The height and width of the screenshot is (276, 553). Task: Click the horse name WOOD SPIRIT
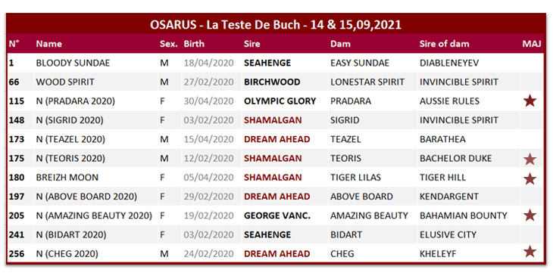coord(65,82)
